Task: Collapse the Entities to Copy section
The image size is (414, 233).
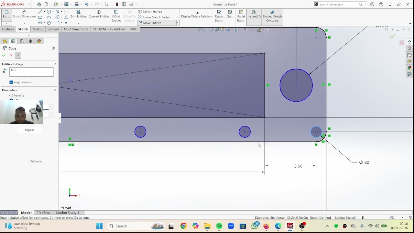Action: [x=55, y=64]
